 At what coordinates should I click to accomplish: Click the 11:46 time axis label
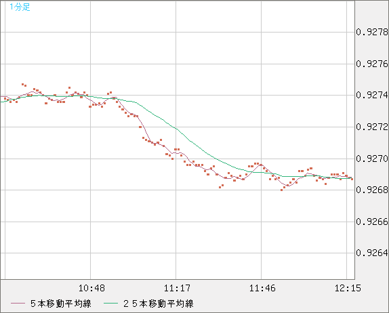coord(262,288)
